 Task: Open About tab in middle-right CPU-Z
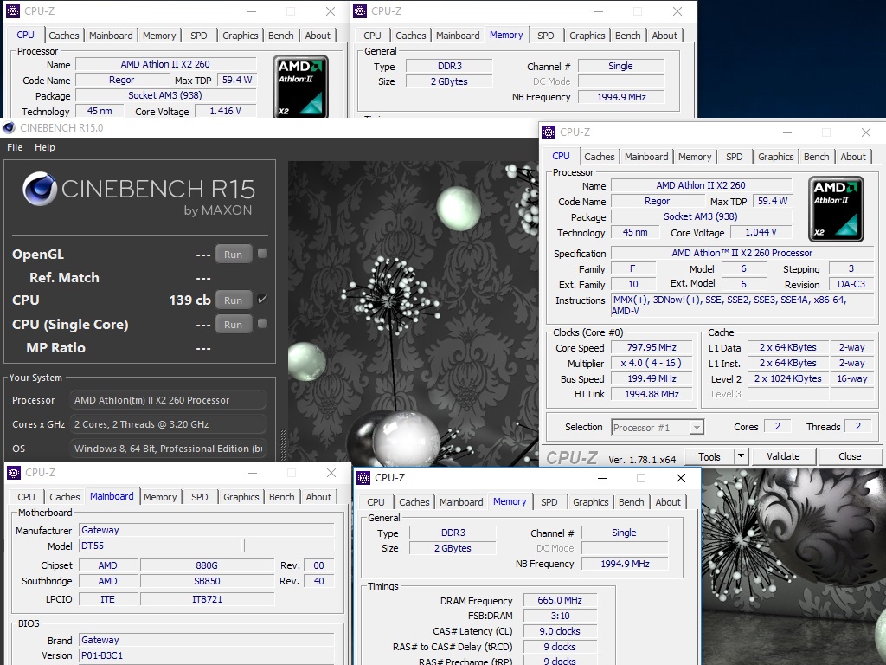(x=852, y=157)
